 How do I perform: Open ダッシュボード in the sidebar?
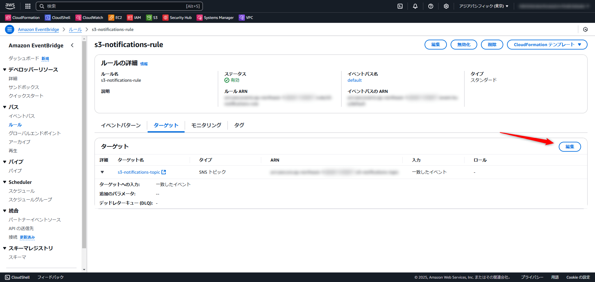[x=24, y=59]
